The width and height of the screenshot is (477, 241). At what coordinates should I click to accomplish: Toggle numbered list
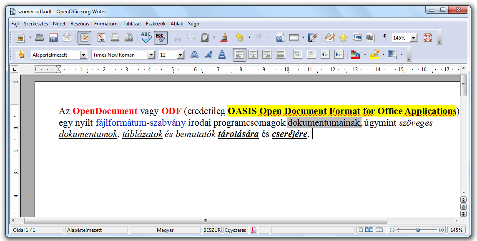coord(298,55)
